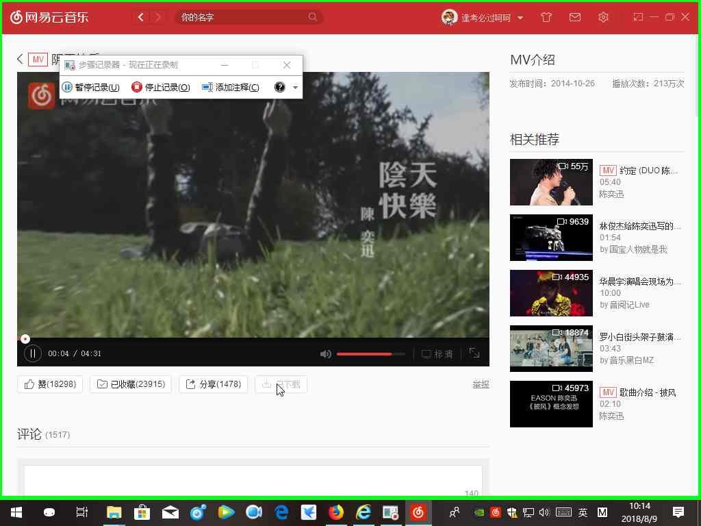The width and height of the screenshot is (701, 526).
Task: Click the 赞 like button
Action: 49,384
